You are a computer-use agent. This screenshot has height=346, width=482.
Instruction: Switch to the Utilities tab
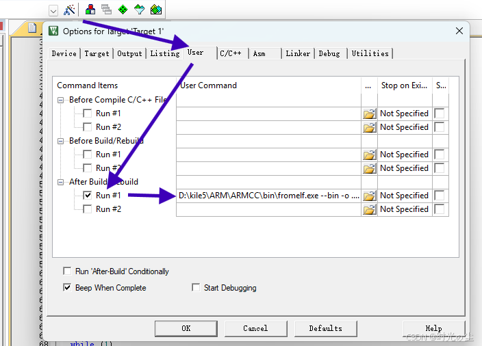coord(370,53)
